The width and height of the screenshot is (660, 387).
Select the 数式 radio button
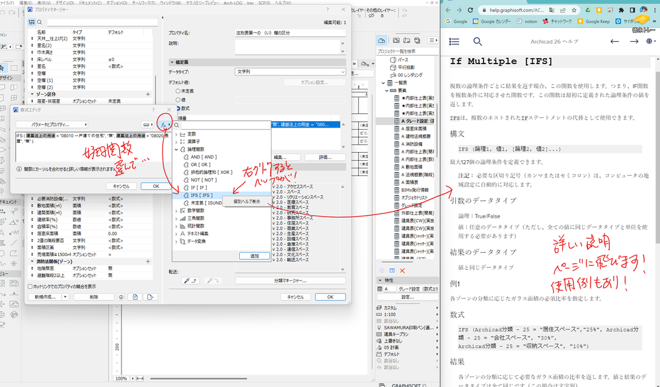coord(178,108)
